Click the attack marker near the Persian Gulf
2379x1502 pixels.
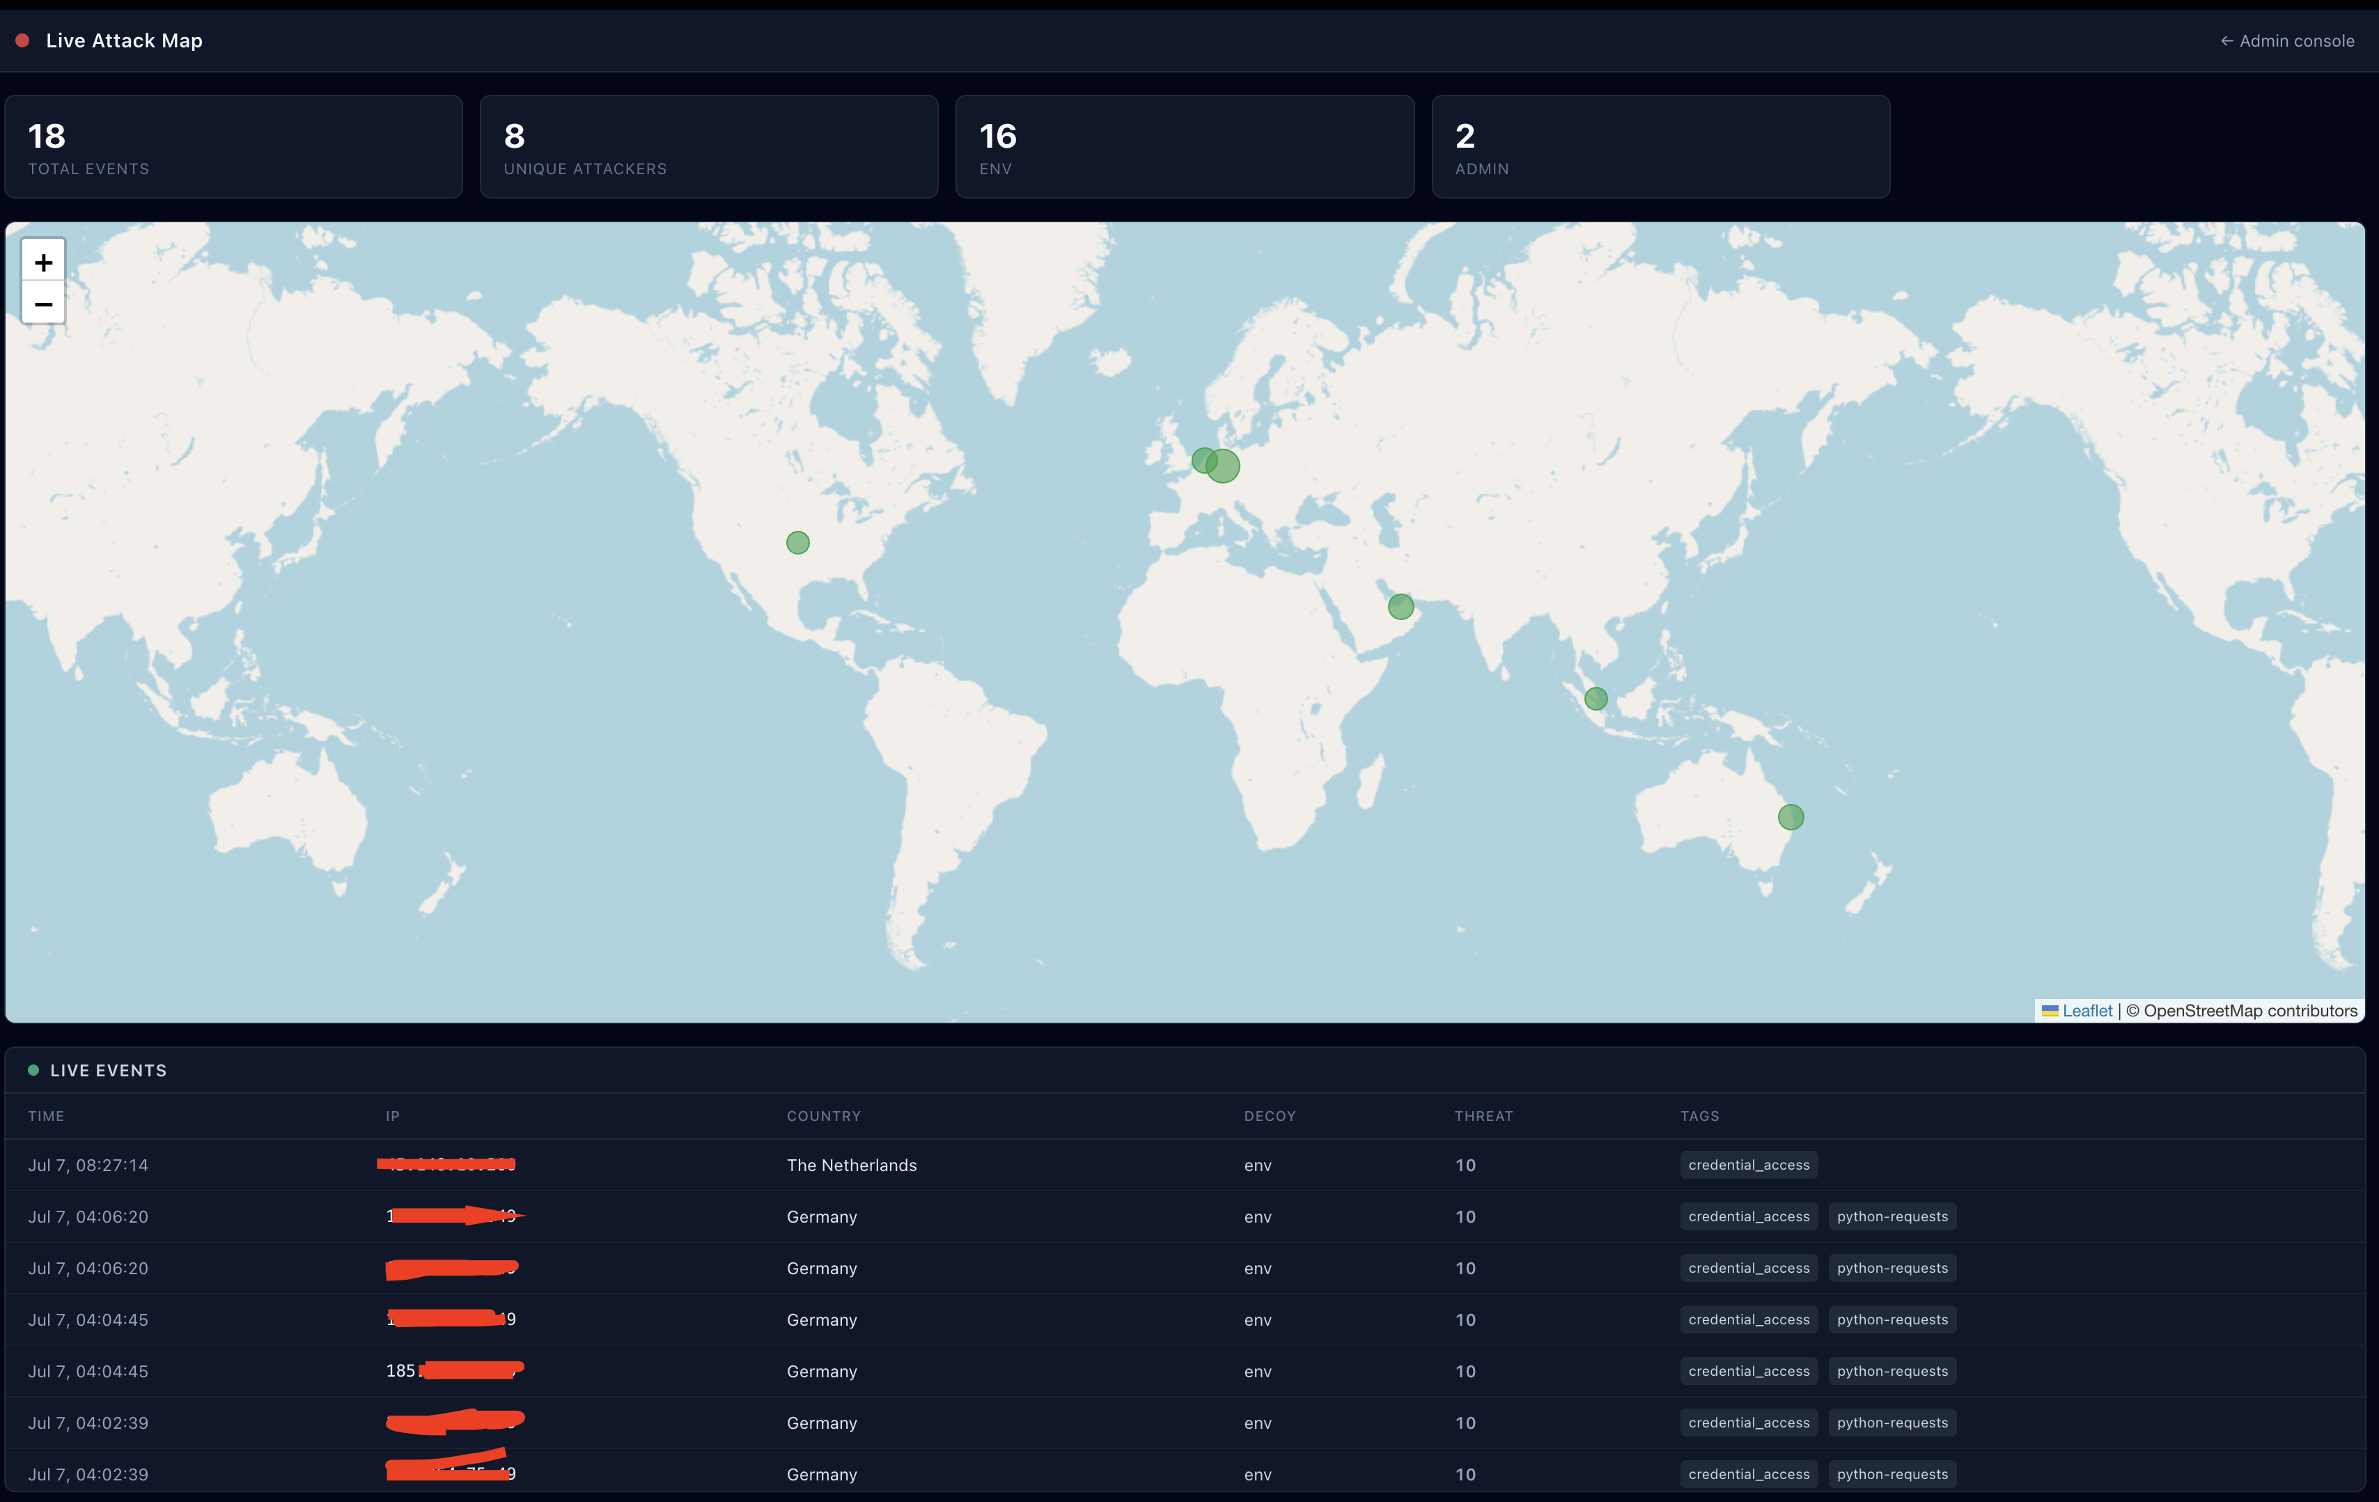click(1401, 607)
